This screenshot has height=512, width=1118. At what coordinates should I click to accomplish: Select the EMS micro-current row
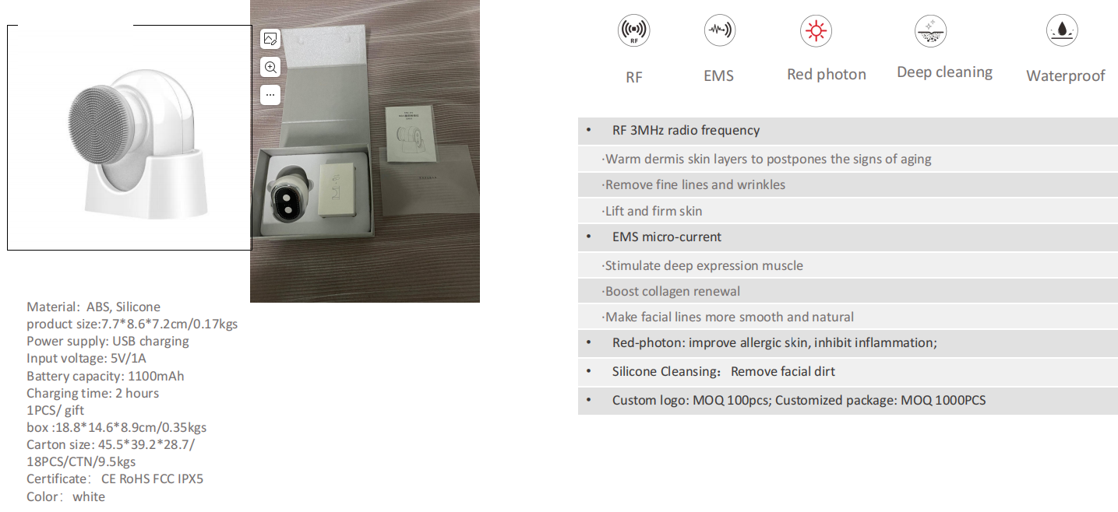(848, 237)
